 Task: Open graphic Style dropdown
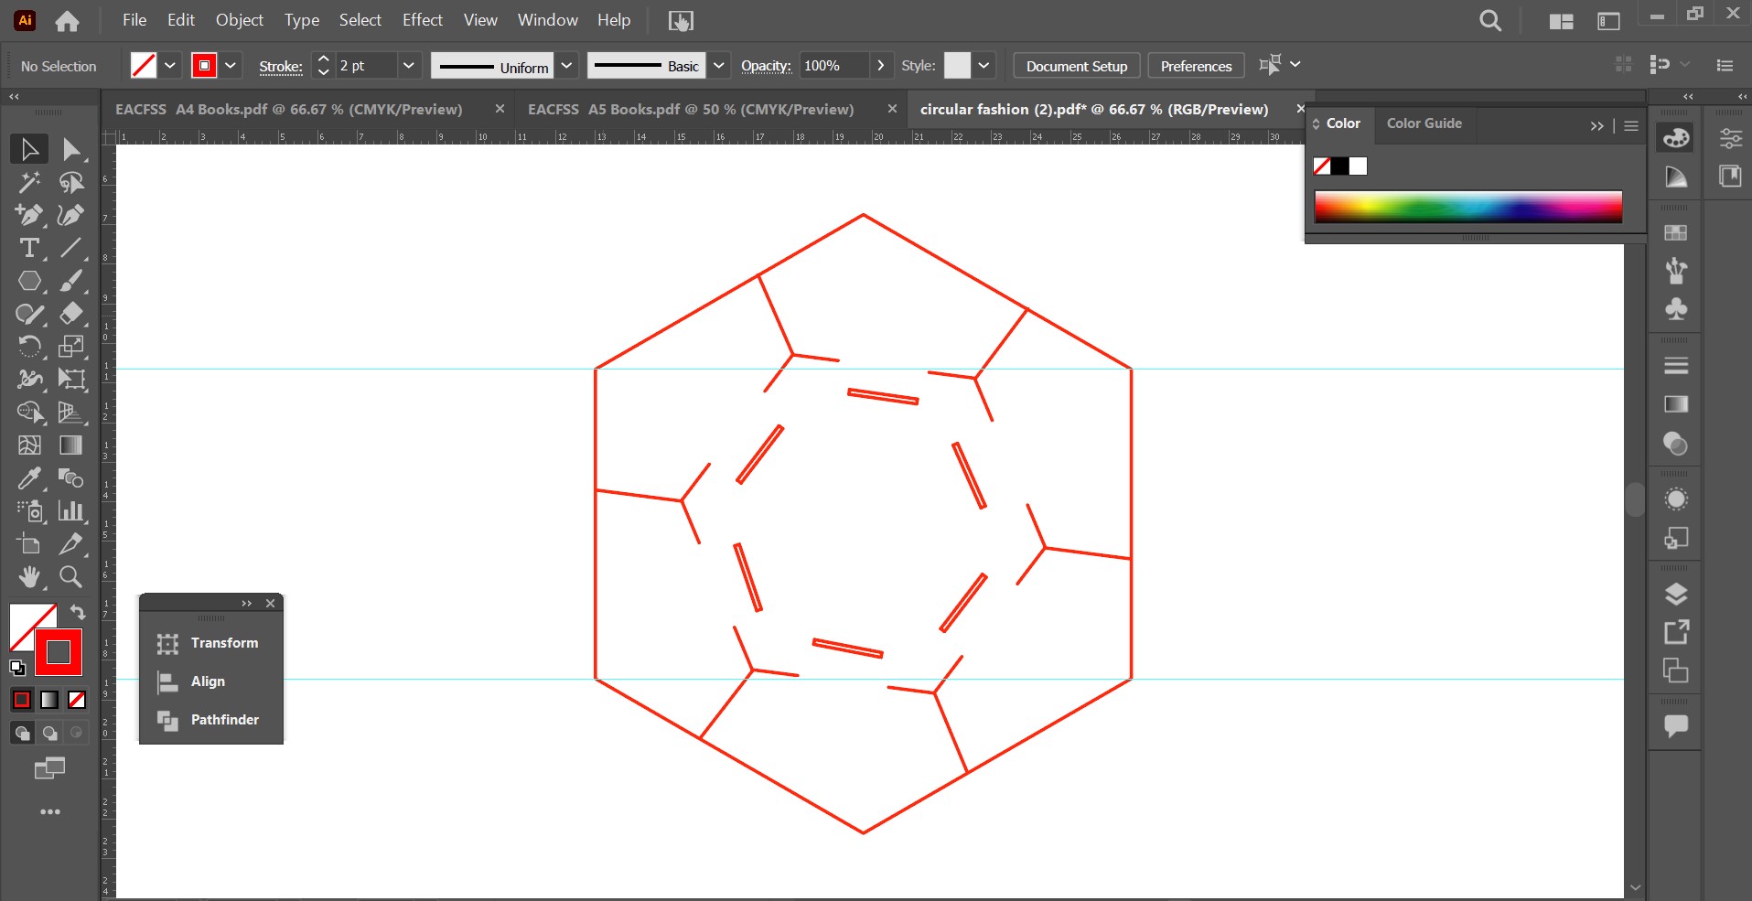(983, 66)
